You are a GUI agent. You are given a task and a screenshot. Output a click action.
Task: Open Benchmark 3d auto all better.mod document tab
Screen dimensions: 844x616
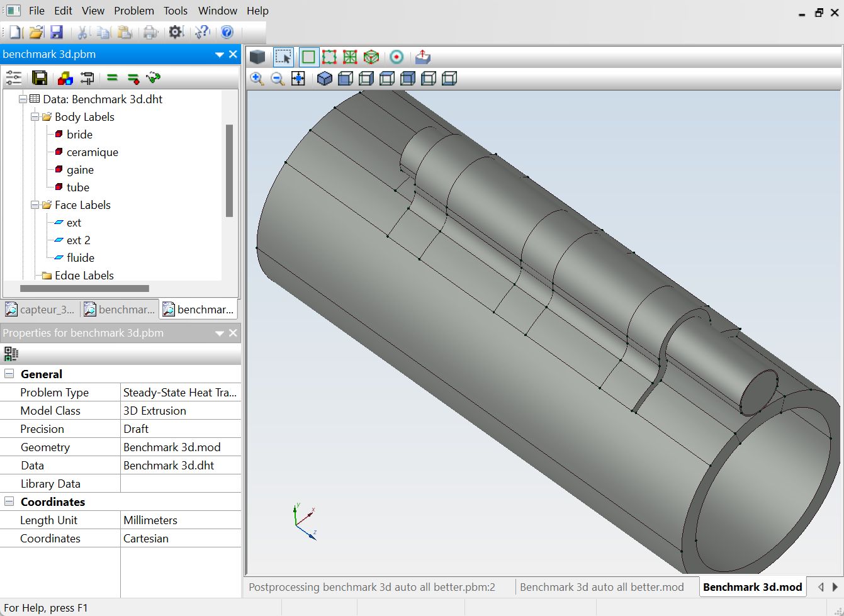point(601,587)
